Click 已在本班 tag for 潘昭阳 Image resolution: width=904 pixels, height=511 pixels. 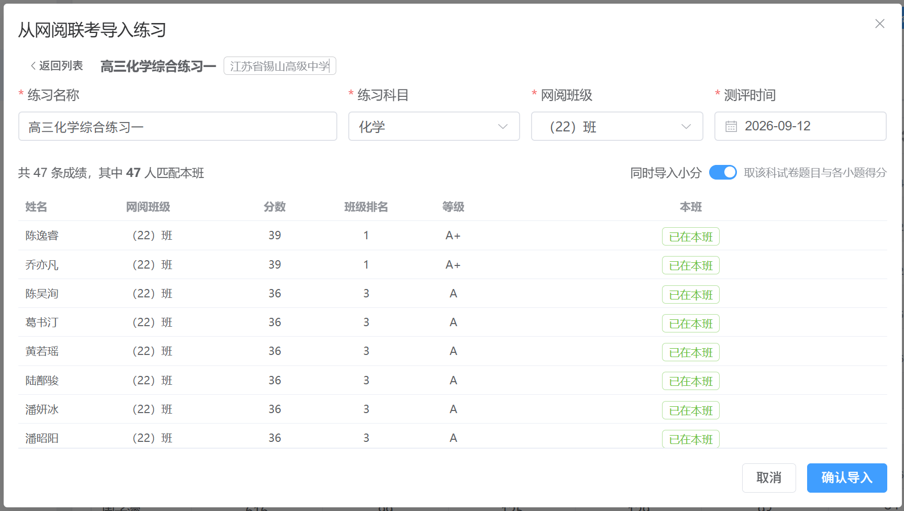pos(691,439)
